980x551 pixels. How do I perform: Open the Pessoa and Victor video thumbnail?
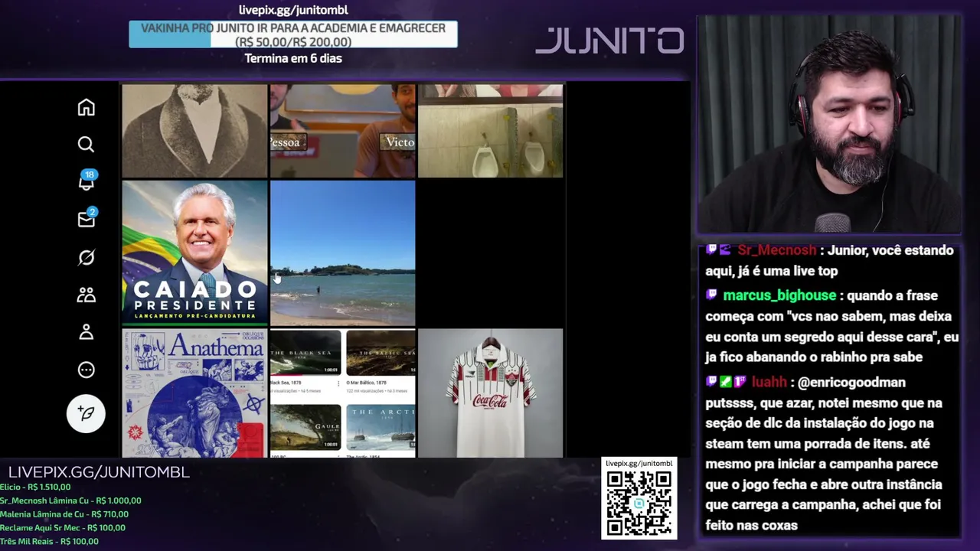(x=342, y=131)
